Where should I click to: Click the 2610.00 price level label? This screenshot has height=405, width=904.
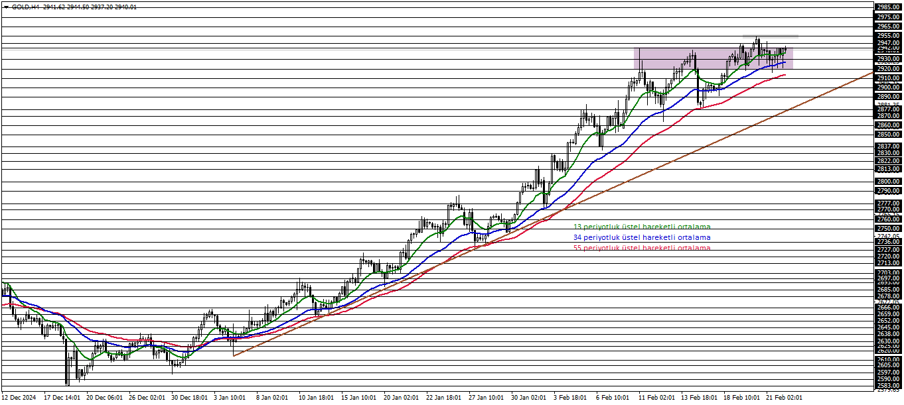889,360
